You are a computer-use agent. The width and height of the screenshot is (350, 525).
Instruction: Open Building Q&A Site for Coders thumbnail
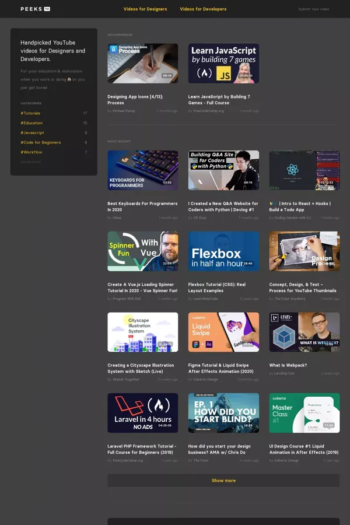coord(223,170)
